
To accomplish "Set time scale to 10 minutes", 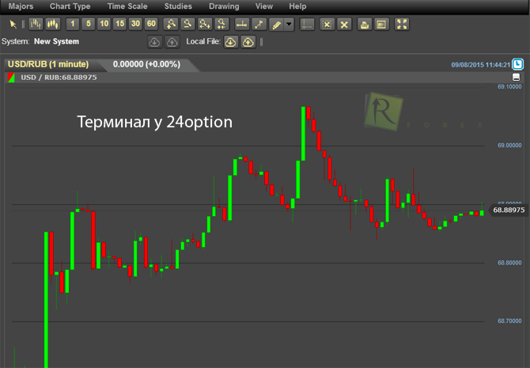I will coord(104,24).
